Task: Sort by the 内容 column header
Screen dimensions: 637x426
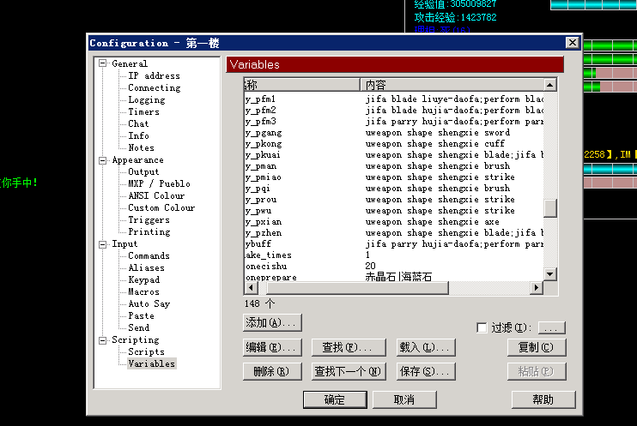Action: [x=452, y=85]
